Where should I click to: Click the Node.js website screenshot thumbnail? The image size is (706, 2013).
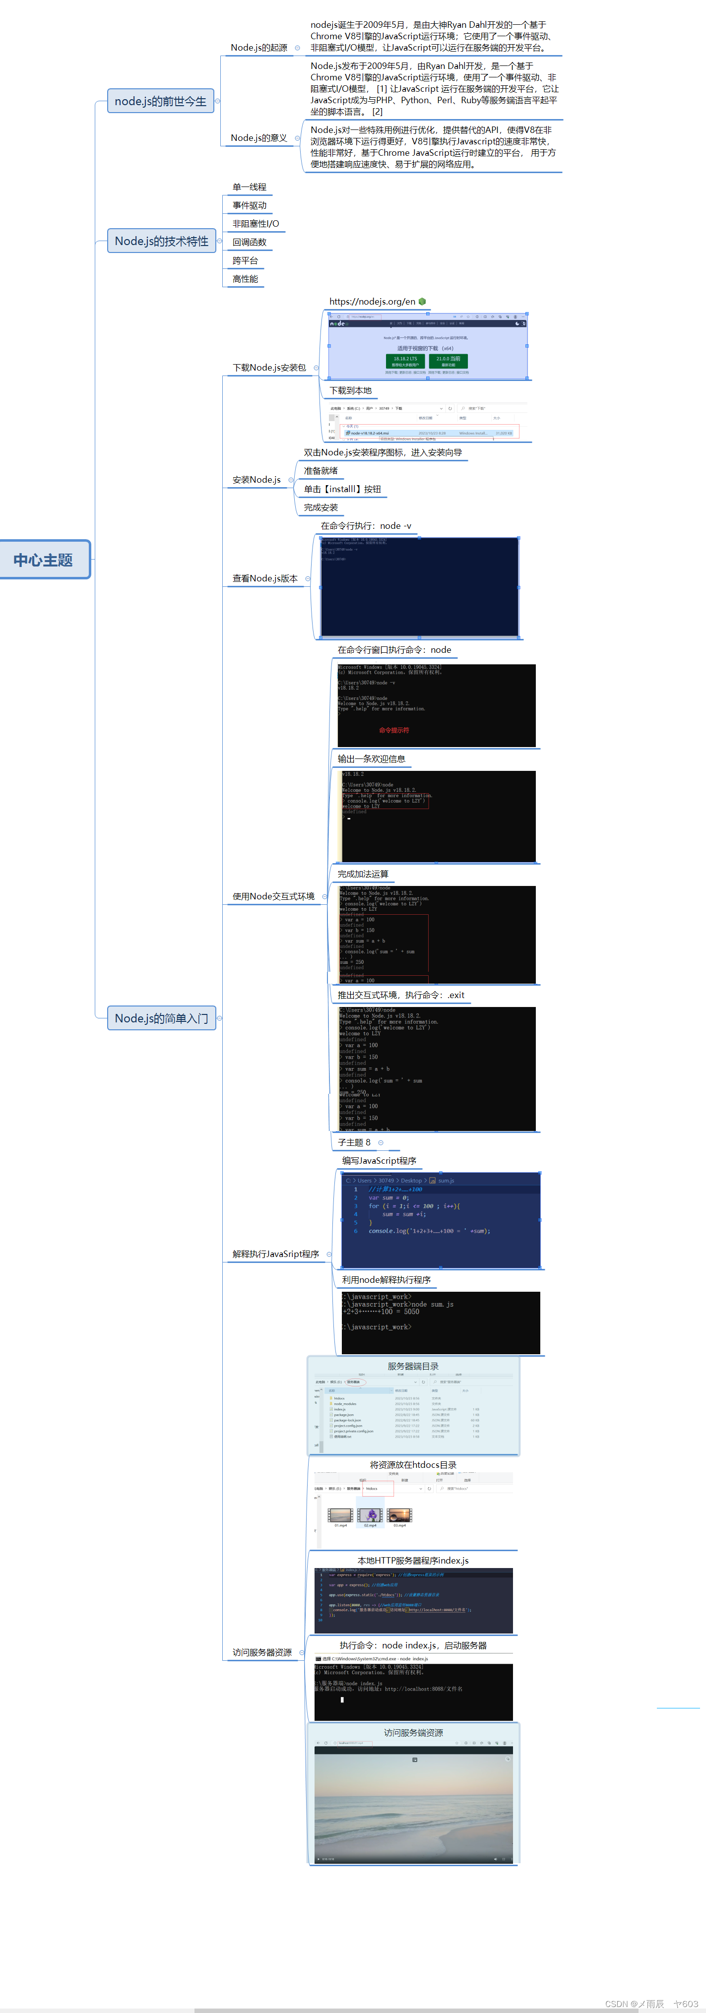428,345
